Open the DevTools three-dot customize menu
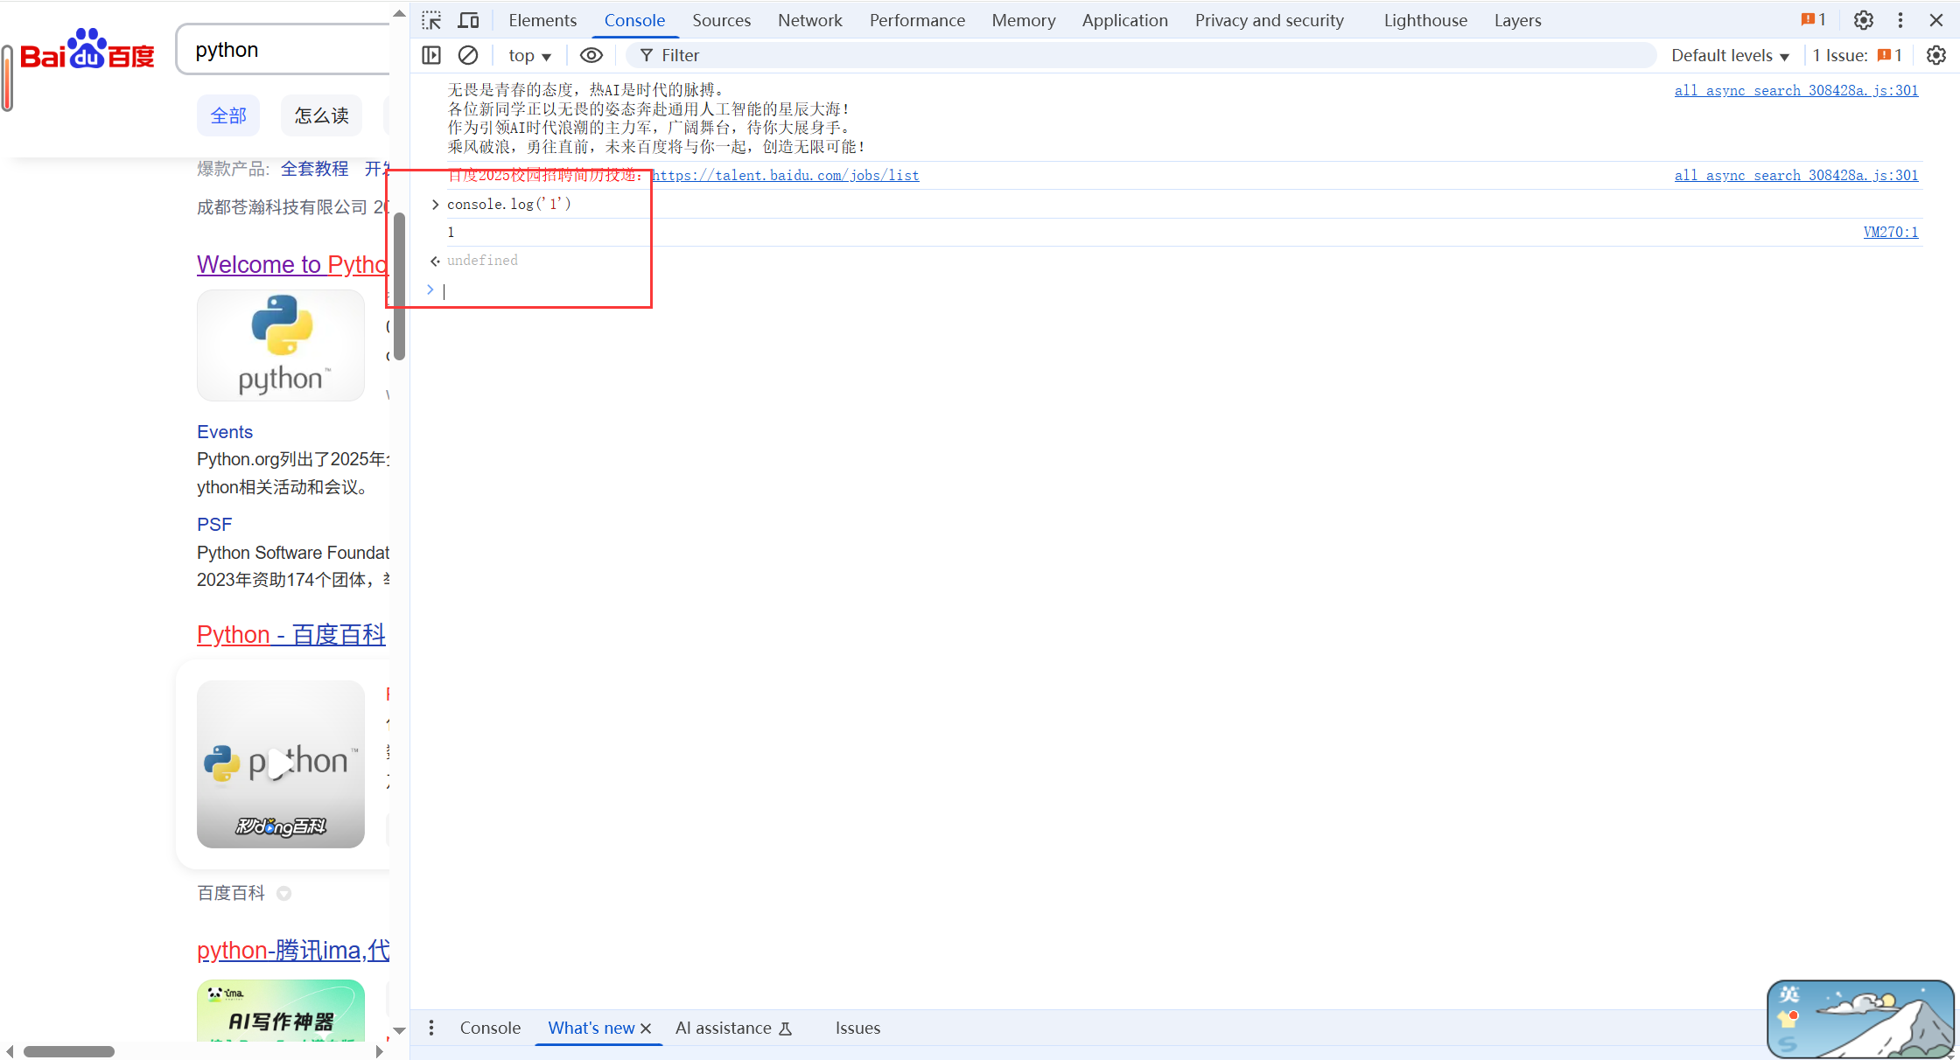This screenshot has width=1960, height=1060. point(1900,20)
